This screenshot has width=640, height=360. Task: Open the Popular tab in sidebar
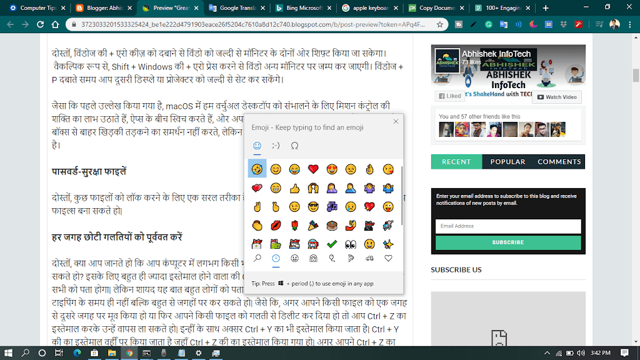(x=507, y=161)
